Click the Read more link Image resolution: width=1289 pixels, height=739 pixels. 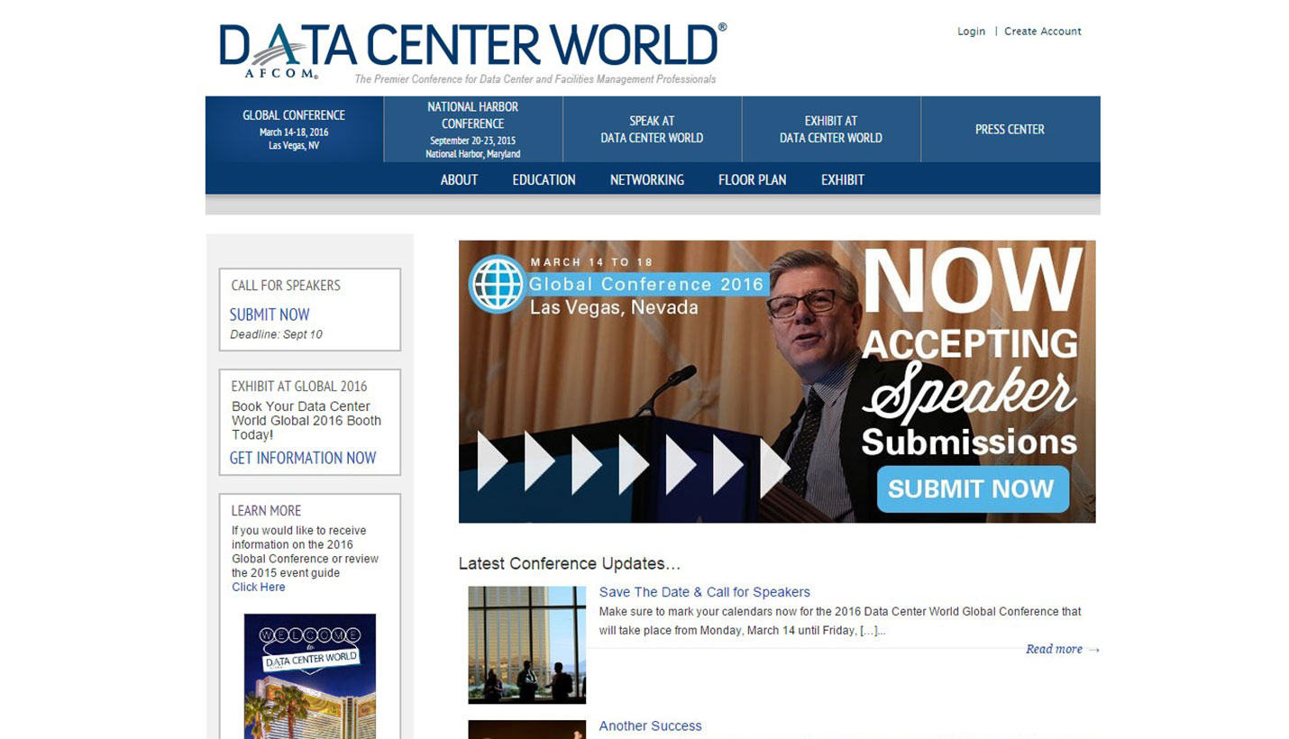point(1062,649)
